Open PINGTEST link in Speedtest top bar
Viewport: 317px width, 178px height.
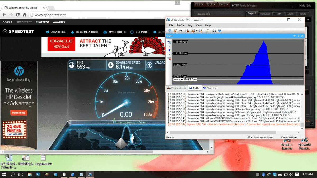point(43,22)
